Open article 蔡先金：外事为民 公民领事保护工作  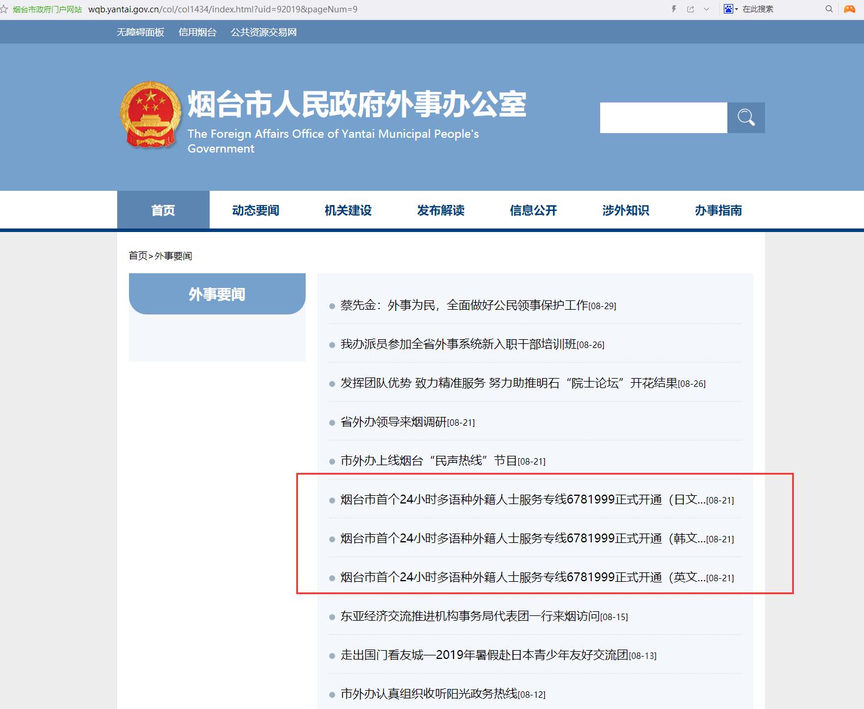(x=464, y=305)
